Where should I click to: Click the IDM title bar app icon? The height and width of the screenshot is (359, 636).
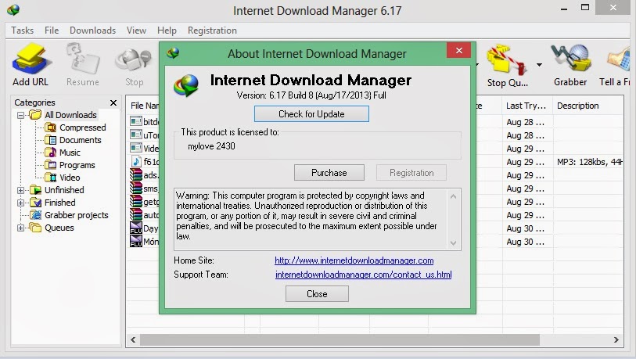[x=13, y=9]
